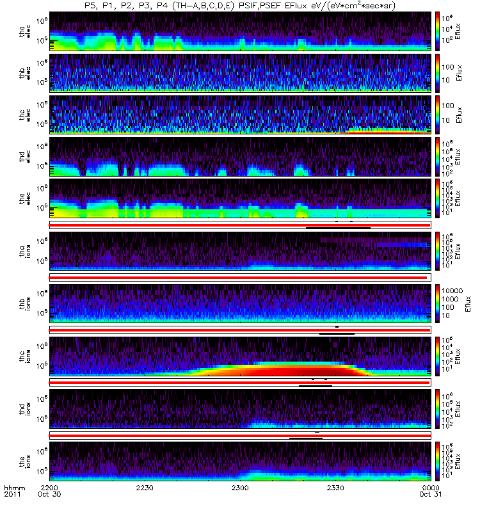Click the color bar beside the ions panel
Viewport: 480px width, 512px height.
point(437,461)
